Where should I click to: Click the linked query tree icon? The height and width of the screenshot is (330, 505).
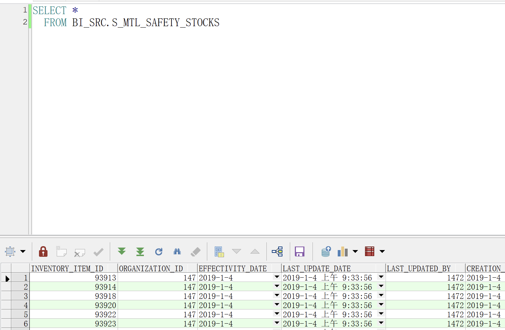(277, 251)
